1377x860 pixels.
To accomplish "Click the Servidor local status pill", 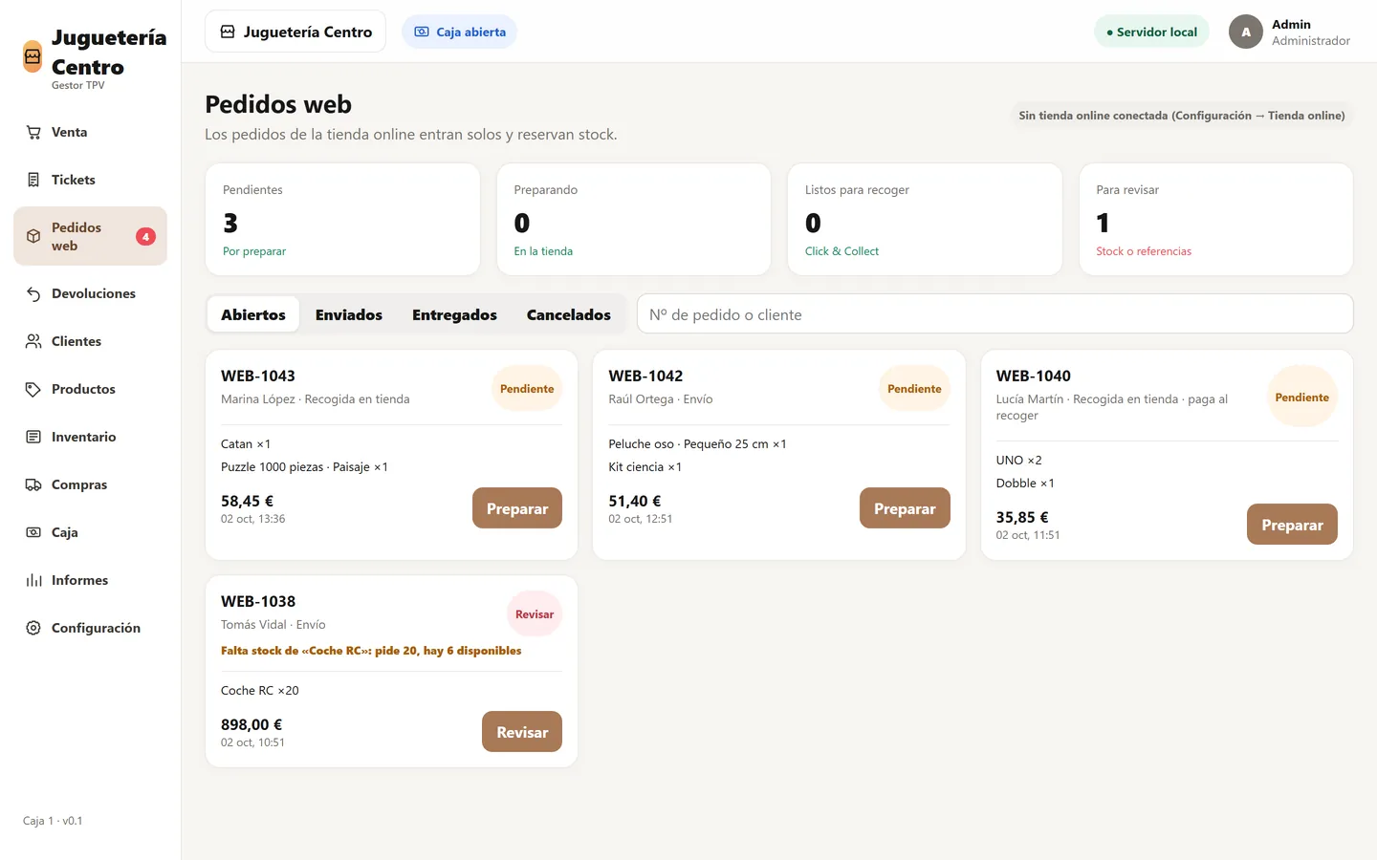I will pos(1151,32).
